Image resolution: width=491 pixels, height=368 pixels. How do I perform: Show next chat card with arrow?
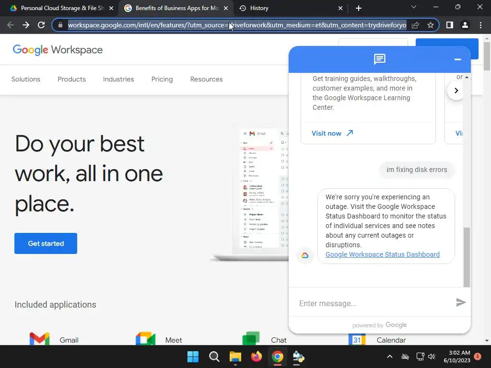pyautogui.click(x=456, y=91)
